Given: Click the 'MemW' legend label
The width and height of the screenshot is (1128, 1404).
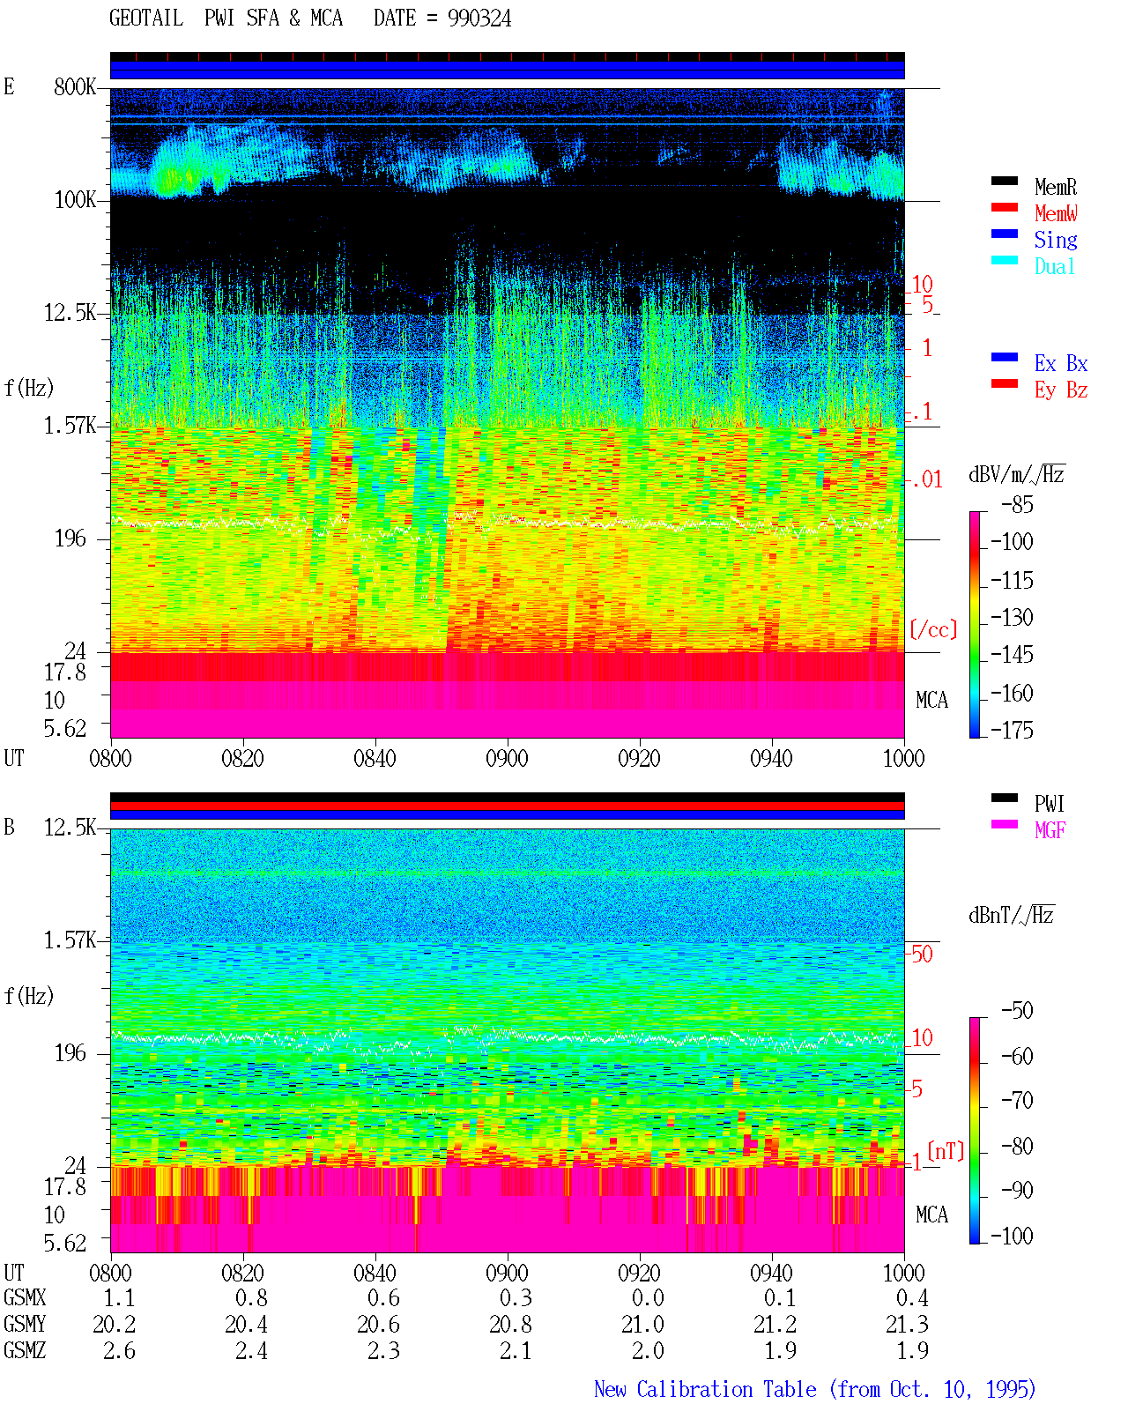Looking at the screenshot, I should [1056, 213].
